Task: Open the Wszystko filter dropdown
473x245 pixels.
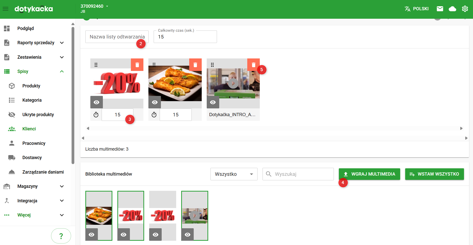Action: (234, 174)
